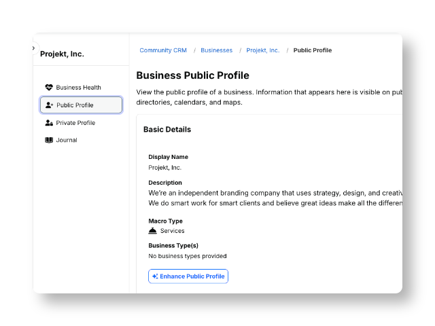Click the sparkle icon on Enhance button
The height and width of the screenshot is (326, 435).
pyautogui.click(x=155, y=276)
